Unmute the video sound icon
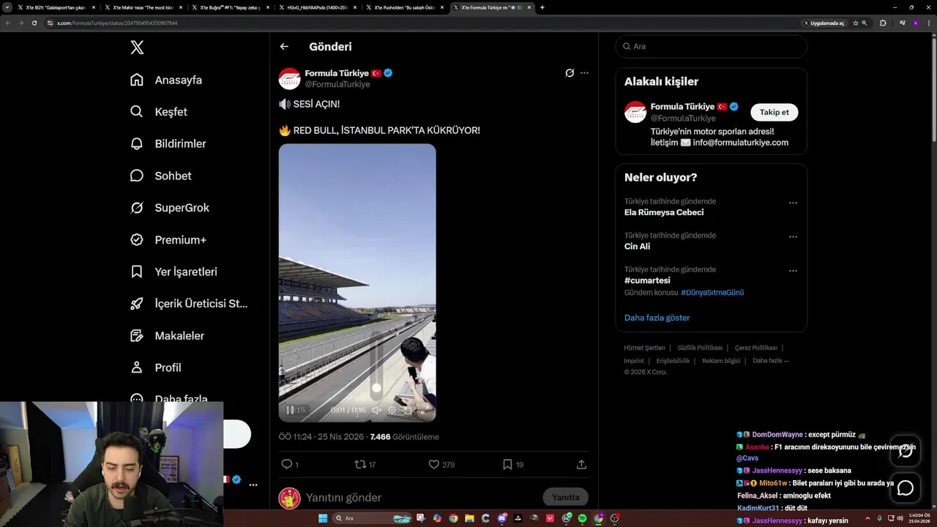Viewport: 937px width, 527px height. point(376,410)
